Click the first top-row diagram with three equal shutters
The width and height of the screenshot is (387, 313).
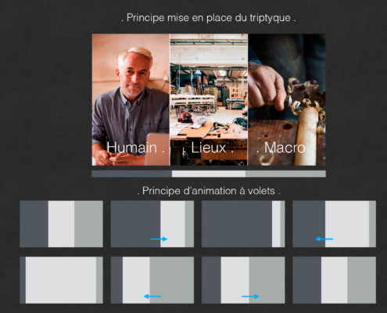tap(61, 224)
